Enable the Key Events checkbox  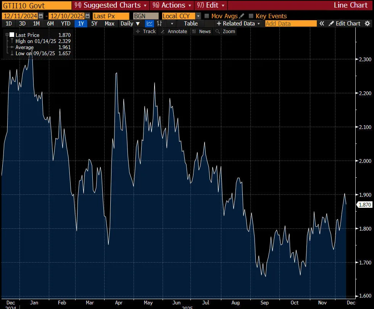[x=251, y=16]
